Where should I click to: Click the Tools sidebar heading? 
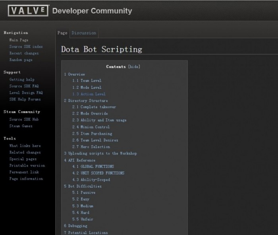(10, 138)
